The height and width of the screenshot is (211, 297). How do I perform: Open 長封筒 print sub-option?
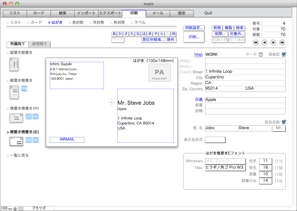coord(76,23)
